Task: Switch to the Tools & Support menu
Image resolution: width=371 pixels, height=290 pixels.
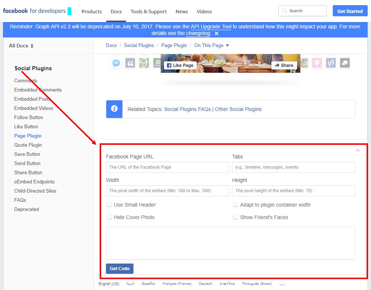Action: (149, 11)
